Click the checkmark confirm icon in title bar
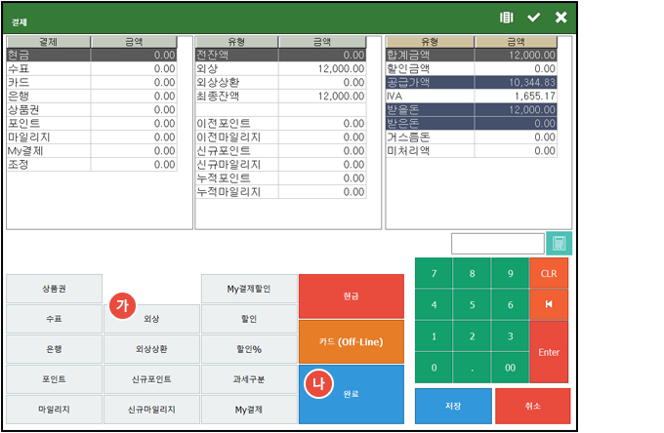The image size is (664, 433). click(533, 18)
